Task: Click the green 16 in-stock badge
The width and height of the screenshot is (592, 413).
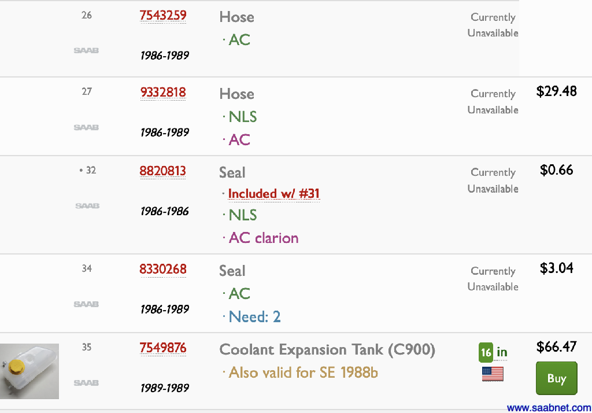Action: point(486,352)
